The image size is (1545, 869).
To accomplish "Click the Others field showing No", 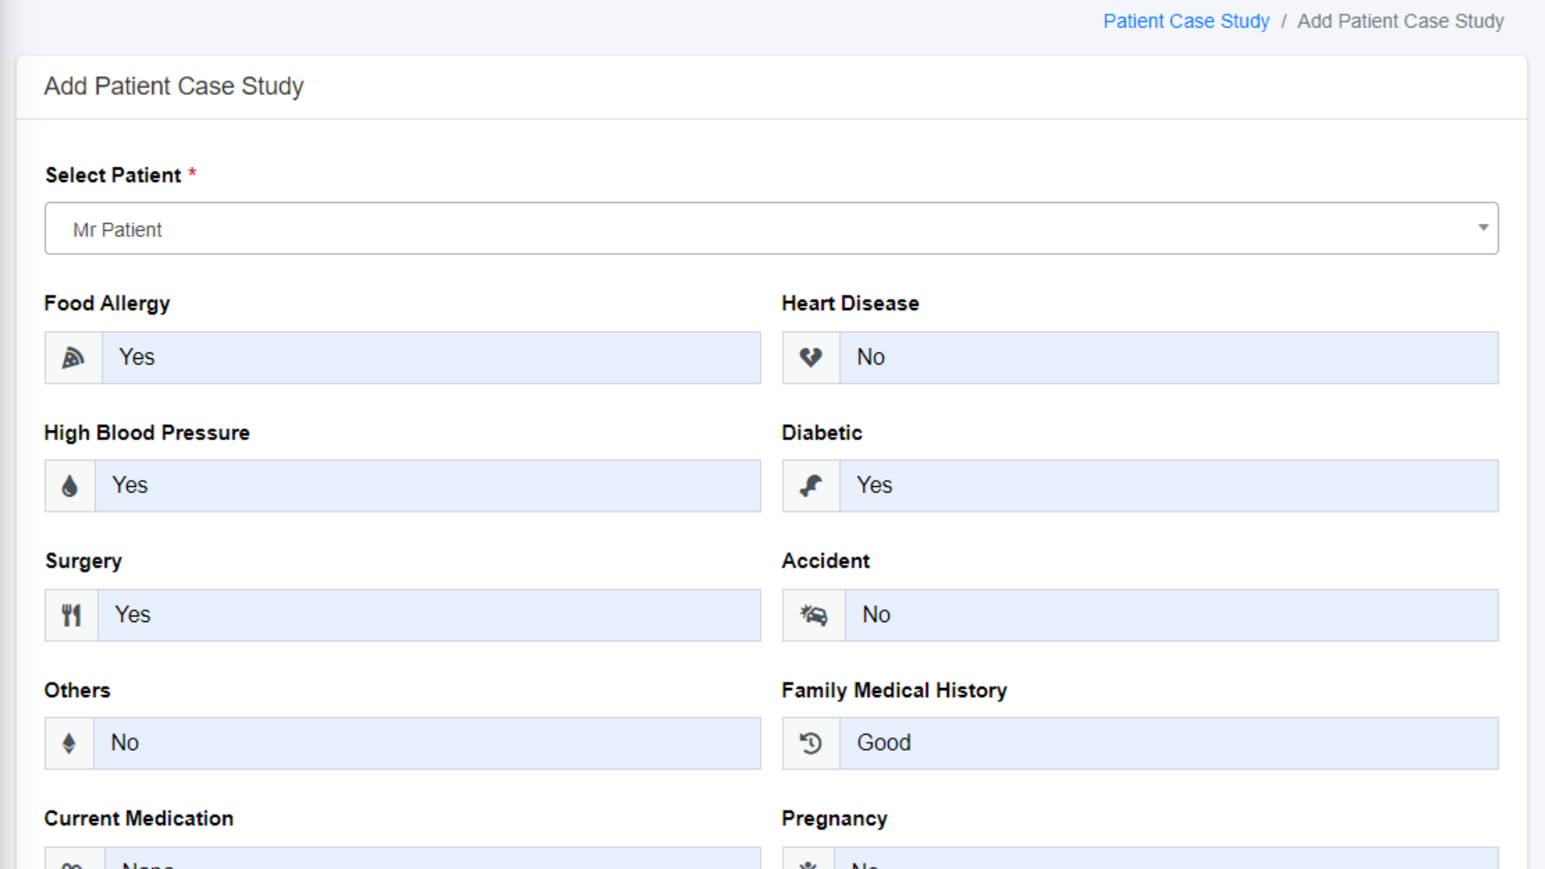I will pos(426,743).
